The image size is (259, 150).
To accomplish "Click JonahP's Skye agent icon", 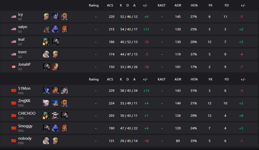I will pos(55,67).
